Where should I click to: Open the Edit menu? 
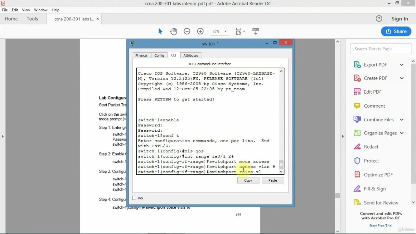(15, 10)
